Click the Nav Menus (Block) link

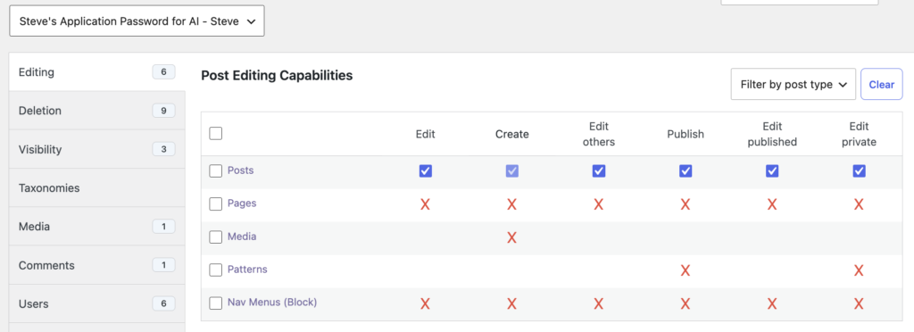[272, 303]
